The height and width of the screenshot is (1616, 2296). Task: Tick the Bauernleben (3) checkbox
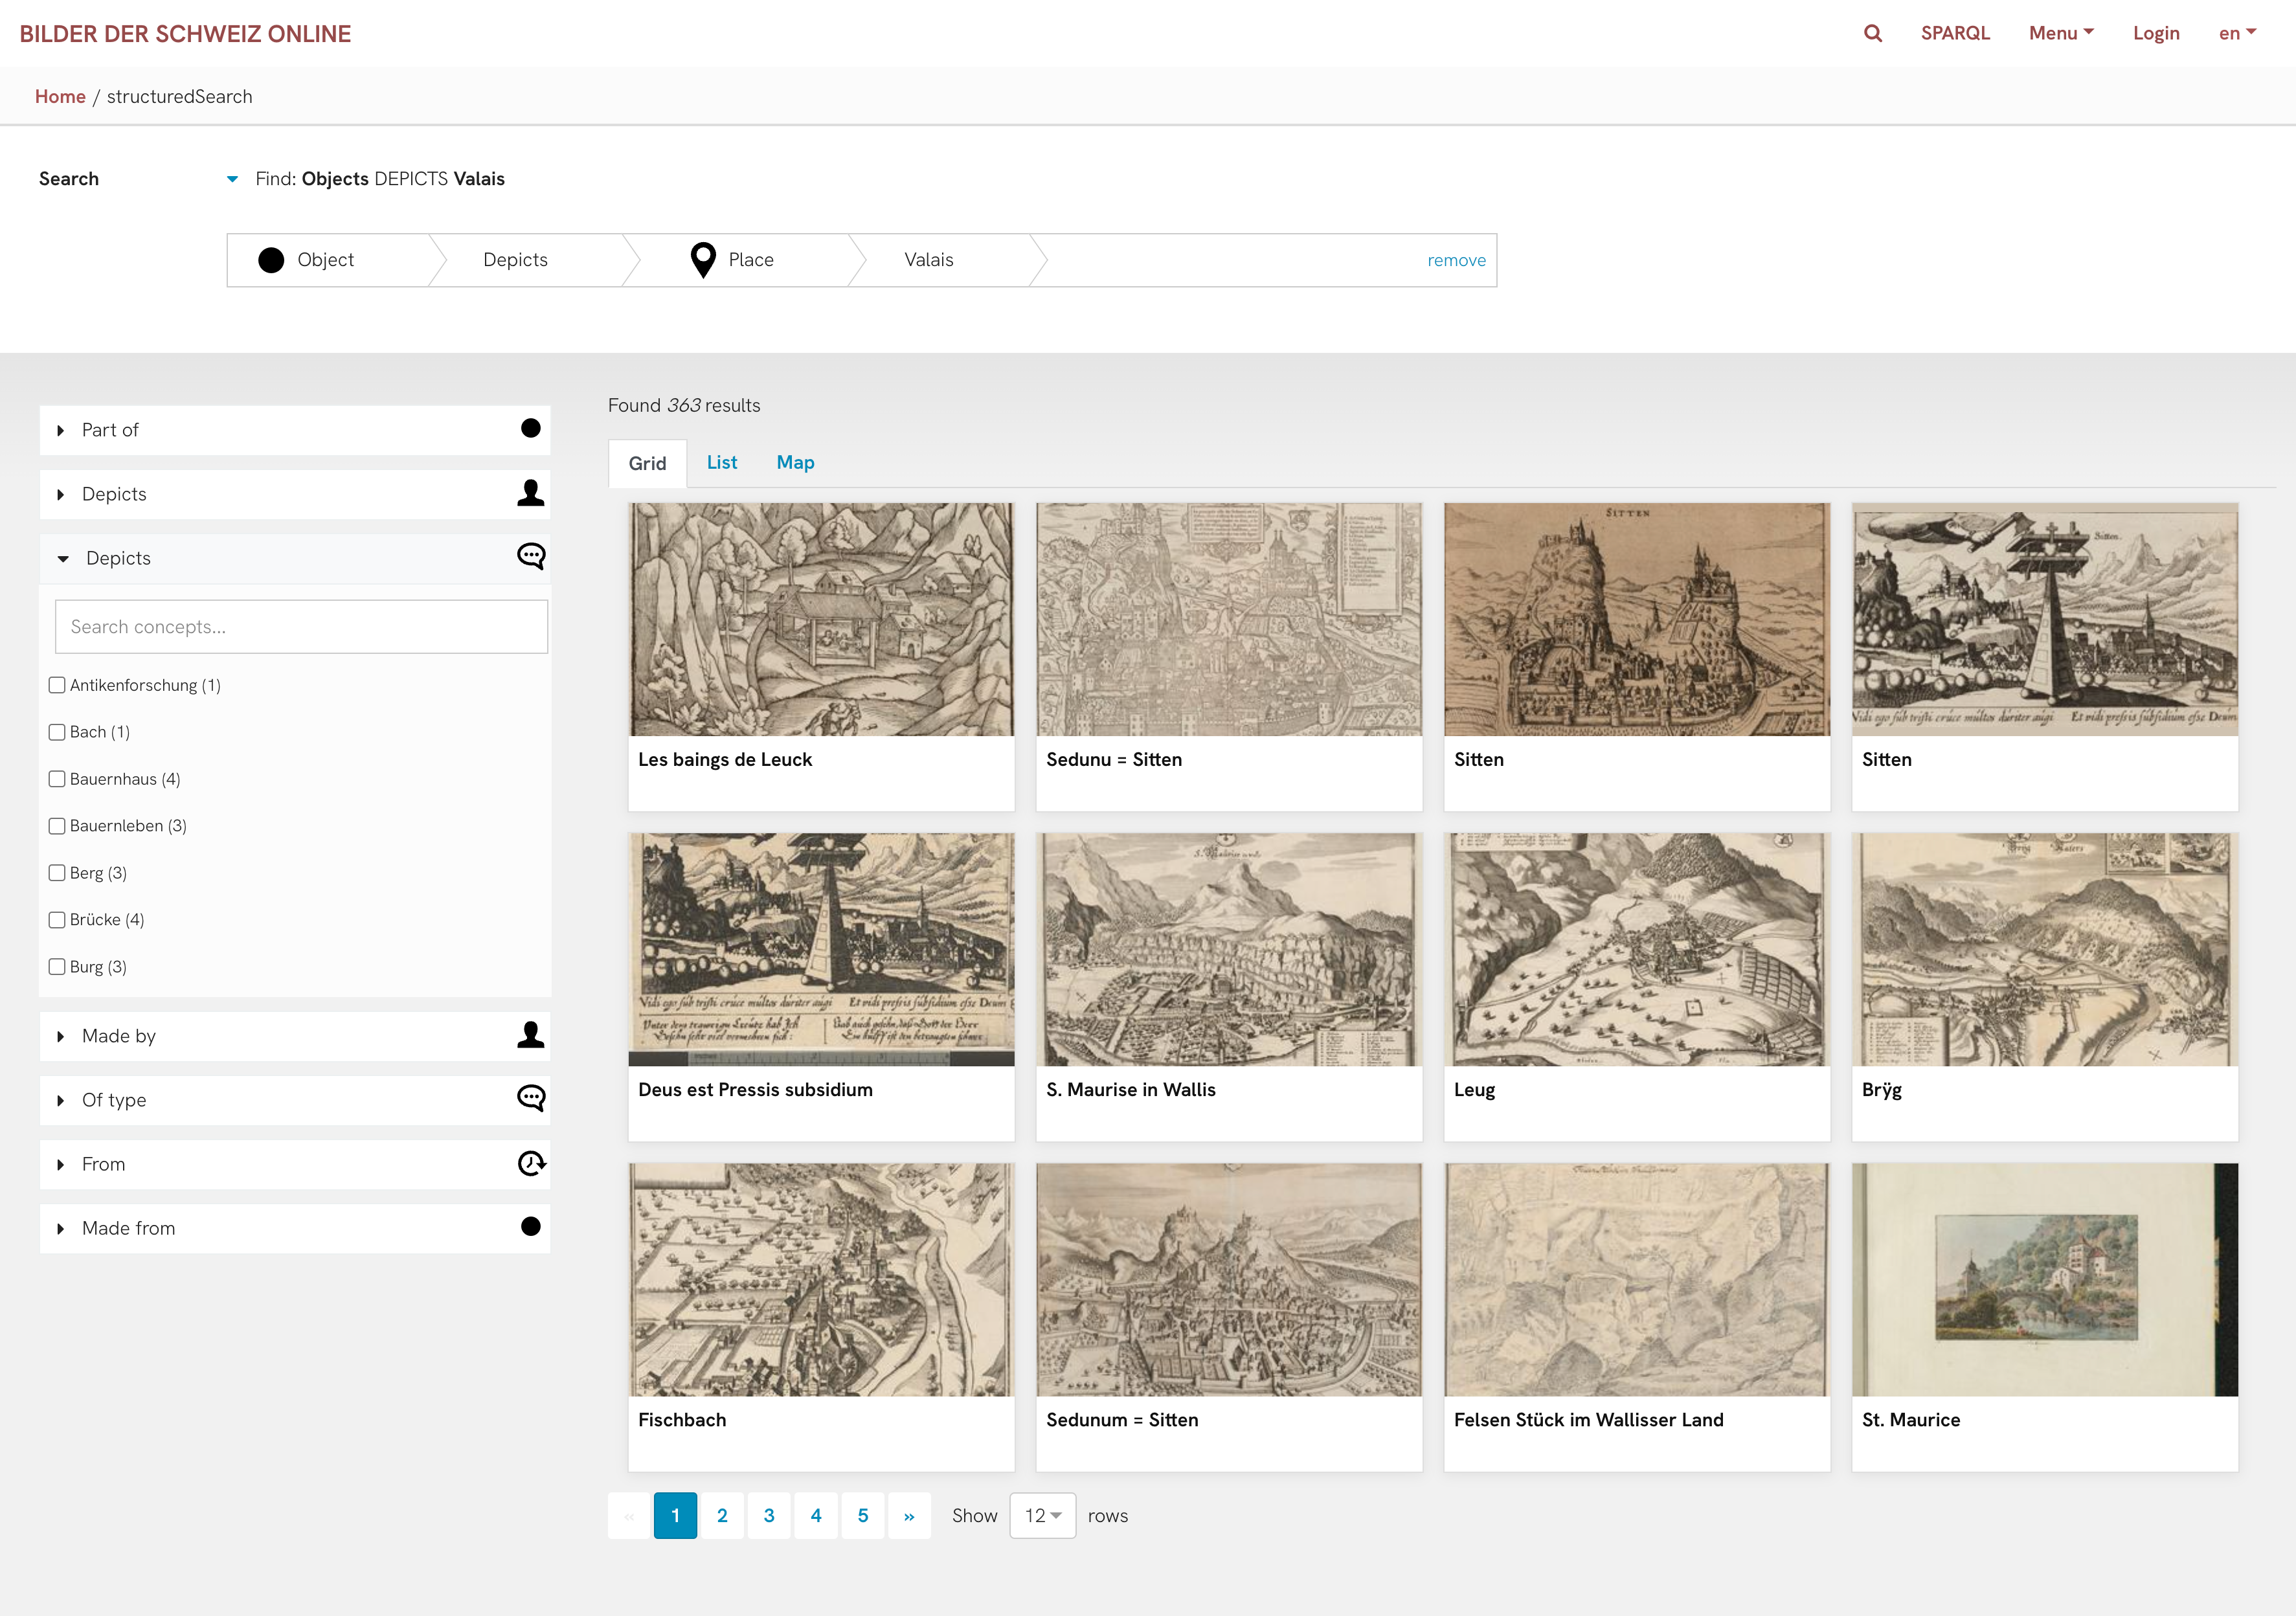coord(57,826)
